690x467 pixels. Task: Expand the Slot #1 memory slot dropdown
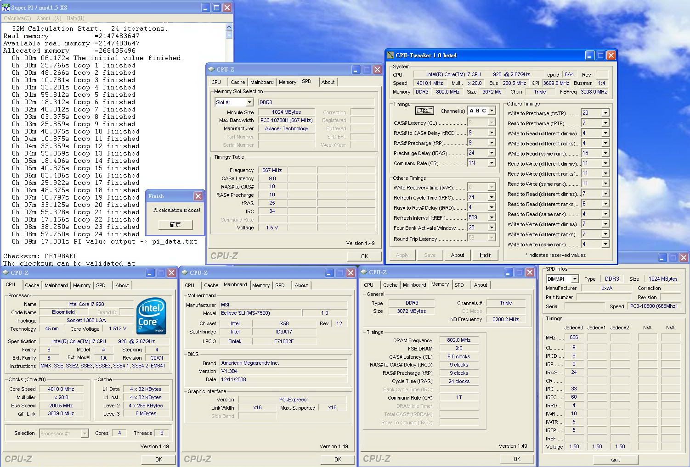[249, 102]
